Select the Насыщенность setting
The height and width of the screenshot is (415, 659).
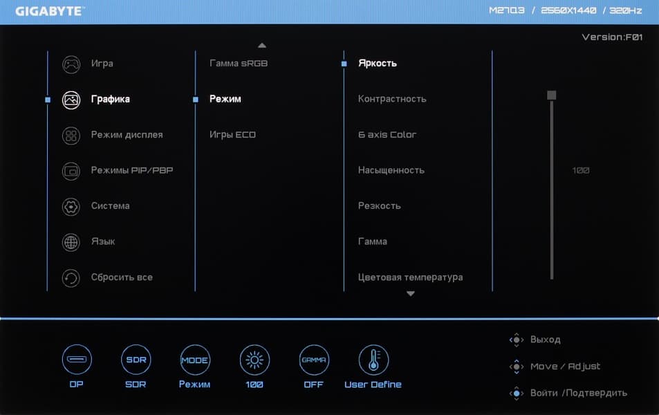coord(391,170)
